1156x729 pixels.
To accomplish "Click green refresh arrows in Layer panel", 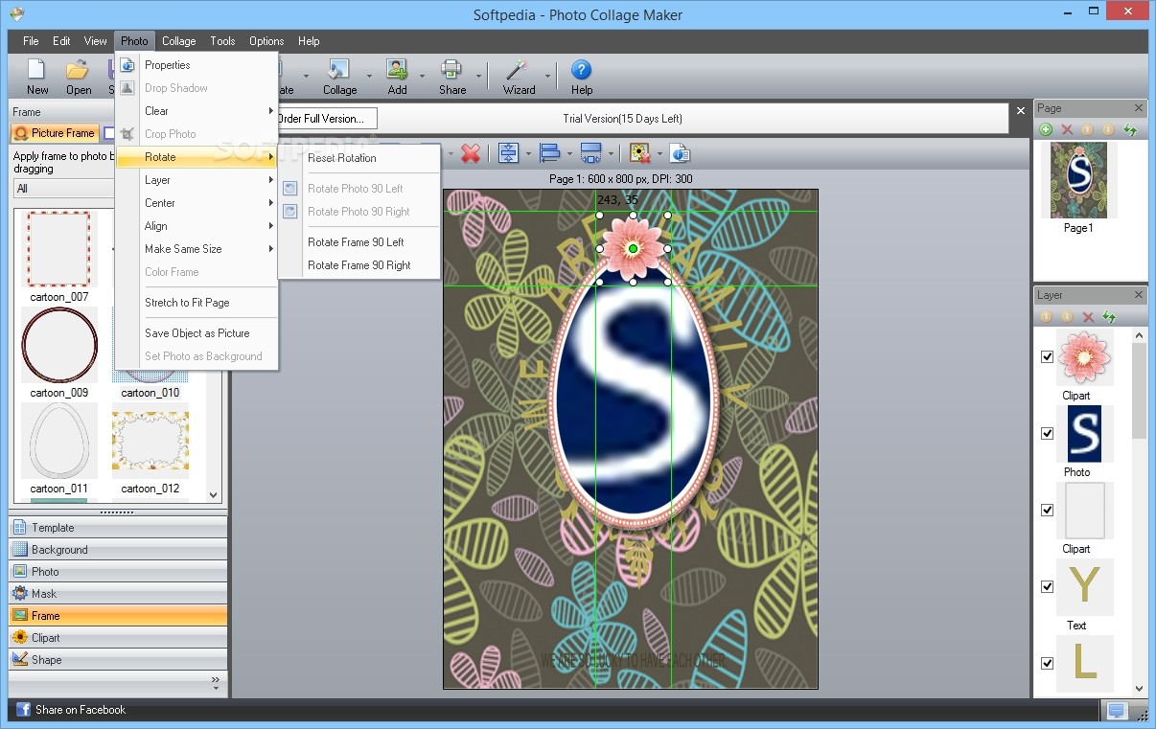I will point(1109,316).
